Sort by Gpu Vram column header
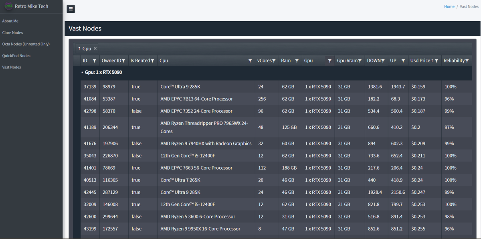The width and height of the screenshot is (481, 239). point(347,61)
